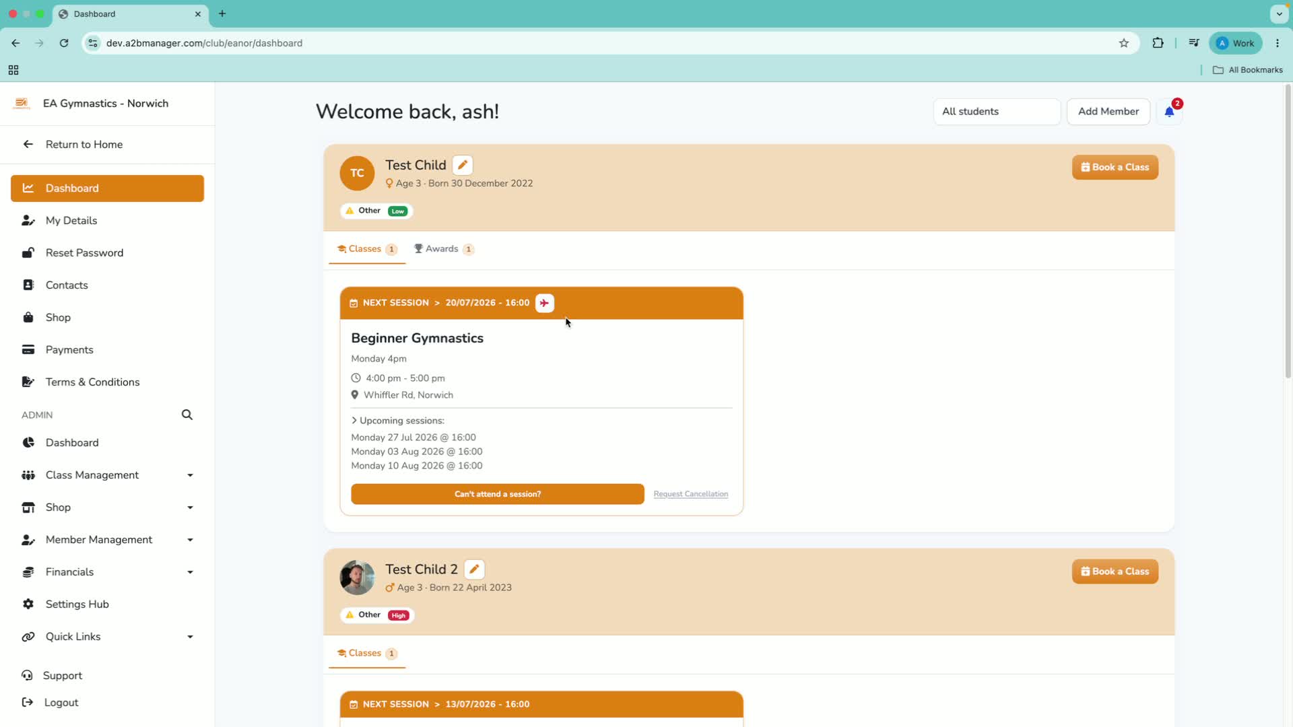
Task: Open the admin search magnifier icon
Action: point(187,415)
